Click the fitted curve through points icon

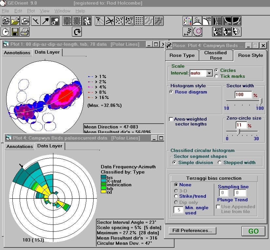[x=187, y=32]
